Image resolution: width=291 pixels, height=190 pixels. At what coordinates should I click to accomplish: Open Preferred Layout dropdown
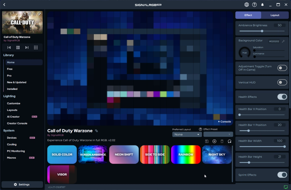point(187,135)
